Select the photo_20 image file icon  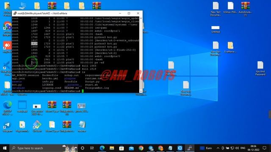tap(82, 108)
